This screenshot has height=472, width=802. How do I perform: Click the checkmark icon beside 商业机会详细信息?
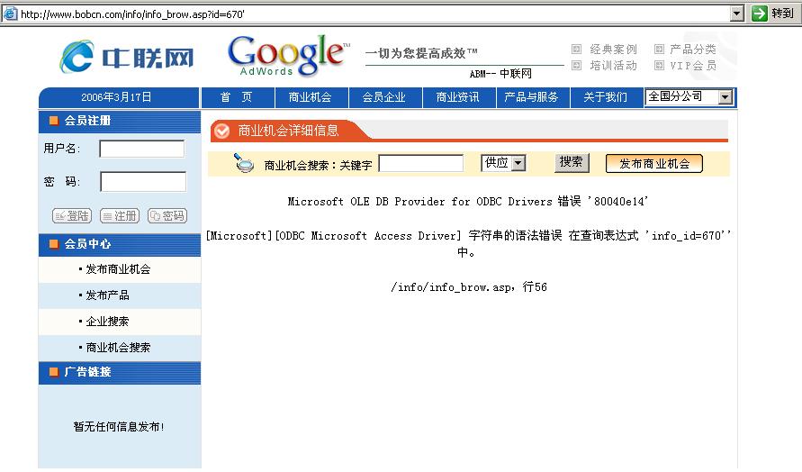point(221,131)
